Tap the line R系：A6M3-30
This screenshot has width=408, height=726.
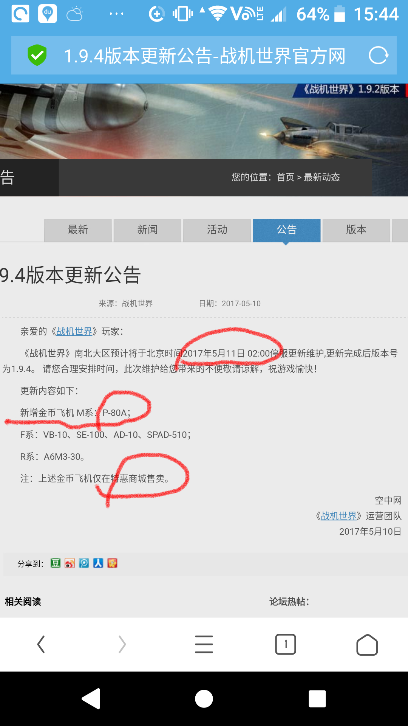53,457
